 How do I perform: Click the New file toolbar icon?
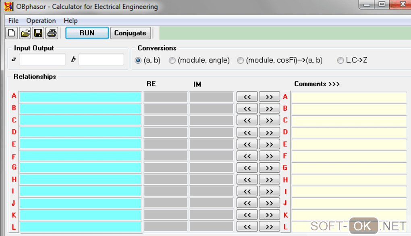coord(12,33)
